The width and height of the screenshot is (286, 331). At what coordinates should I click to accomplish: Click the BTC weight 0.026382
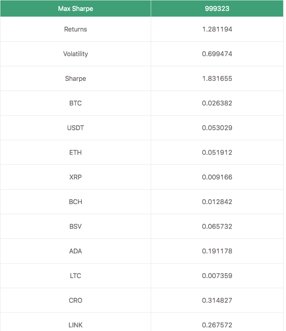click(217, 103)
